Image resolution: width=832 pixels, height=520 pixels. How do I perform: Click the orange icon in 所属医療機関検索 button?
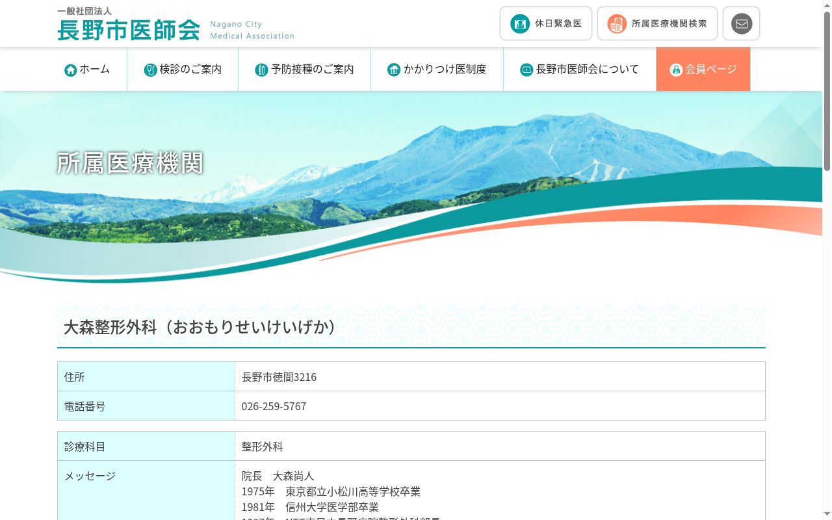[x=617, y=24]
